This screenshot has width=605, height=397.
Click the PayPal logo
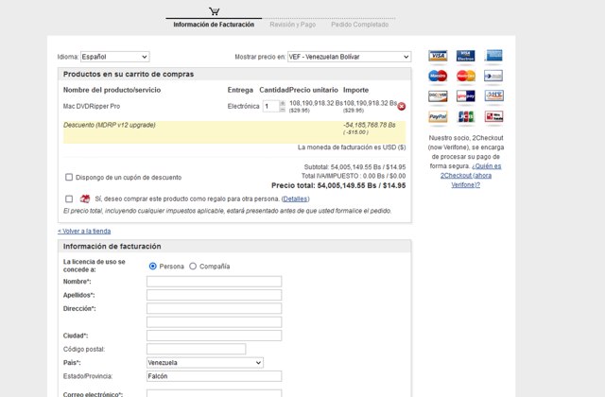click(x=438, y=116)
